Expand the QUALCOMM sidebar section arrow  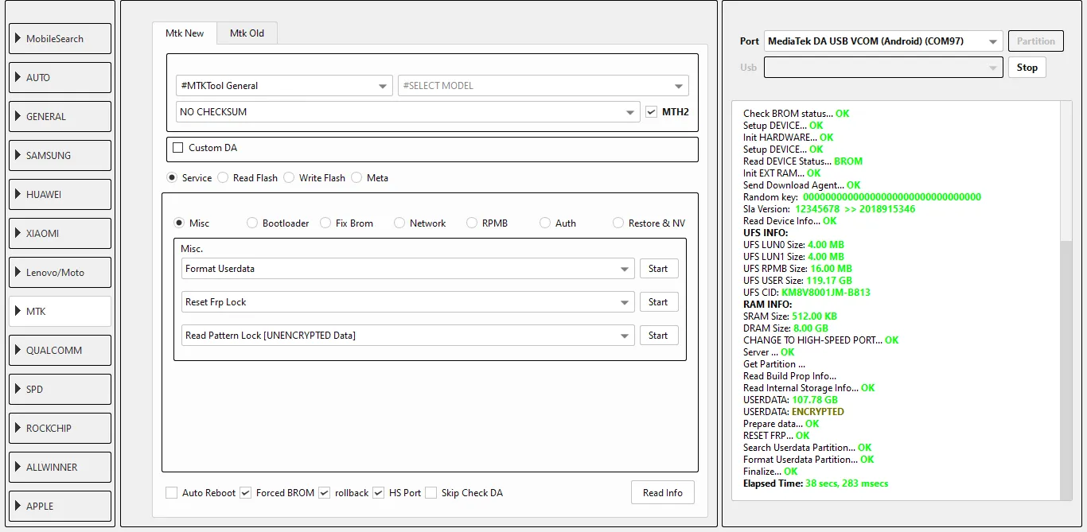pos(18,350)
